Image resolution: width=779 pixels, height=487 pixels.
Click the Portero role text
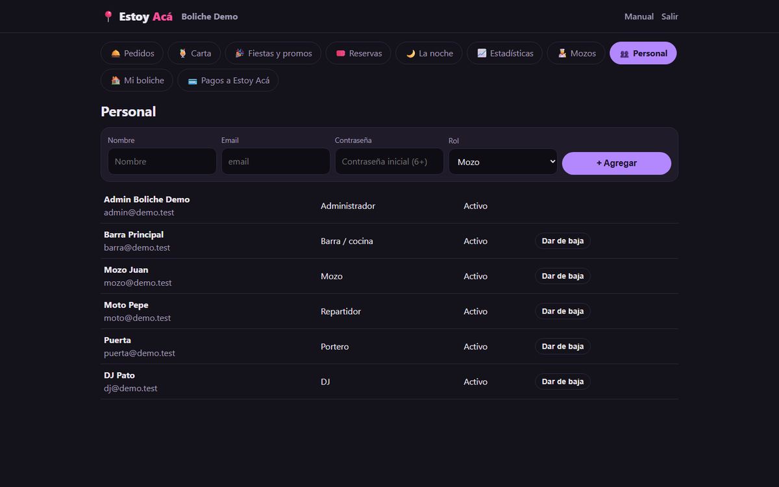pyautogui.click(x=335, y=346)
